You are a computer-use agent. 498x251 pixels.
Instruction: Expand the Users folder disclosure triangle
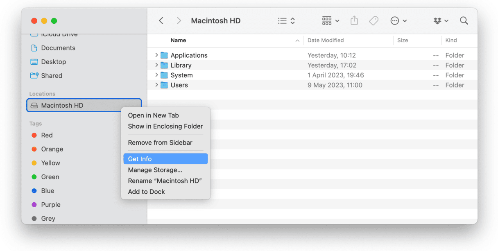tap(156, 85)
